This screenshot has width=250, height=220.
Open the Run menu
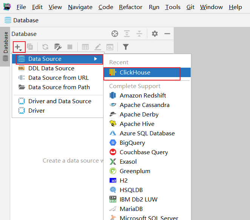(154, 7)
